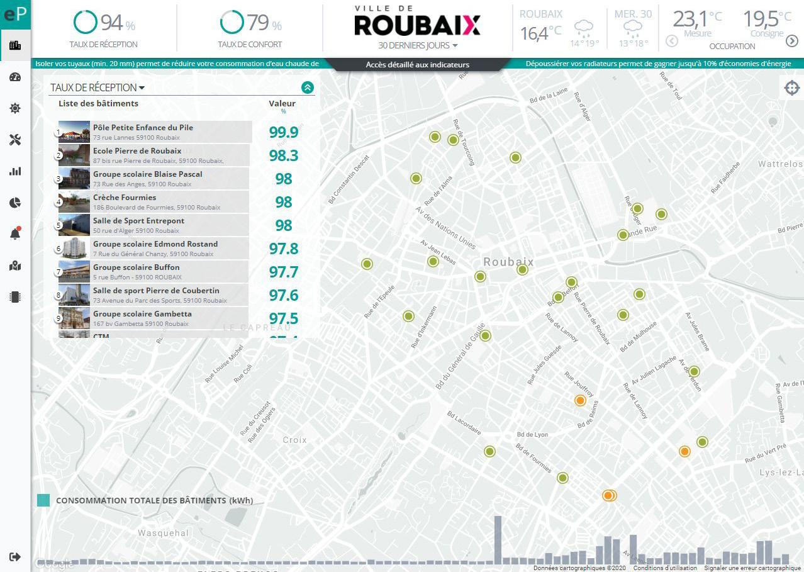Viewport: 804px width, 572px height.
Task: Open the buildings view in the sidebar
Action: (x=15, y=45)
